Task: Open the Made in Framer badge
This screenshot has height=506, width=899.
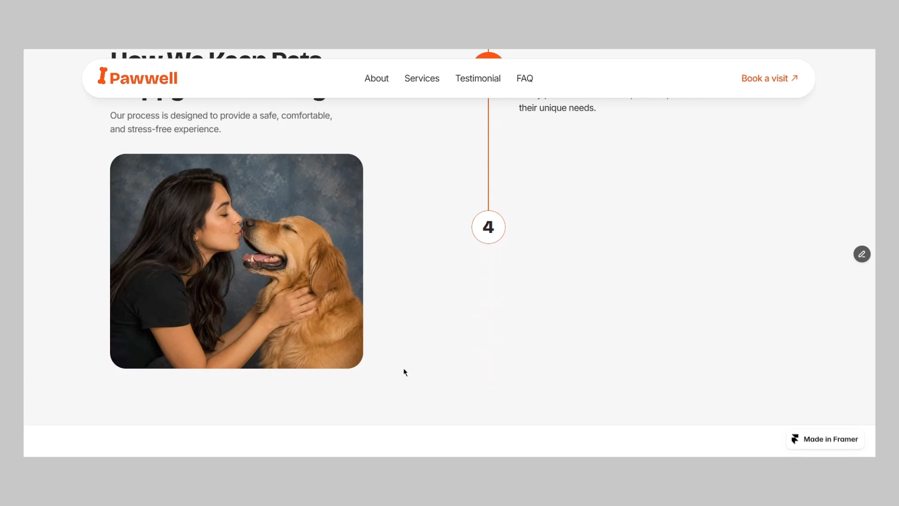Action: 825,439
